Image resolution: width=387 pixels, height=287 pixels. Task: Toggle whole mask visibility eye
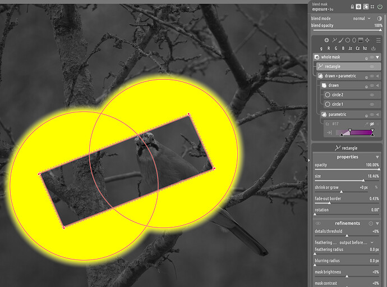coord(372,57)
